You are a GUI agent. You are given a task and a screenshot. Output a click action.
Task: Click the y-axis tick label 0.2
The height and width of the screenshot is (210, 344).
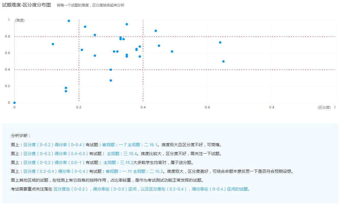7,86
